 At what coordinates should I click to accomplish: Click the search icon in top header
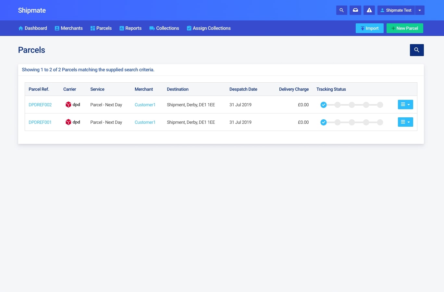click(x=341, y=10)
